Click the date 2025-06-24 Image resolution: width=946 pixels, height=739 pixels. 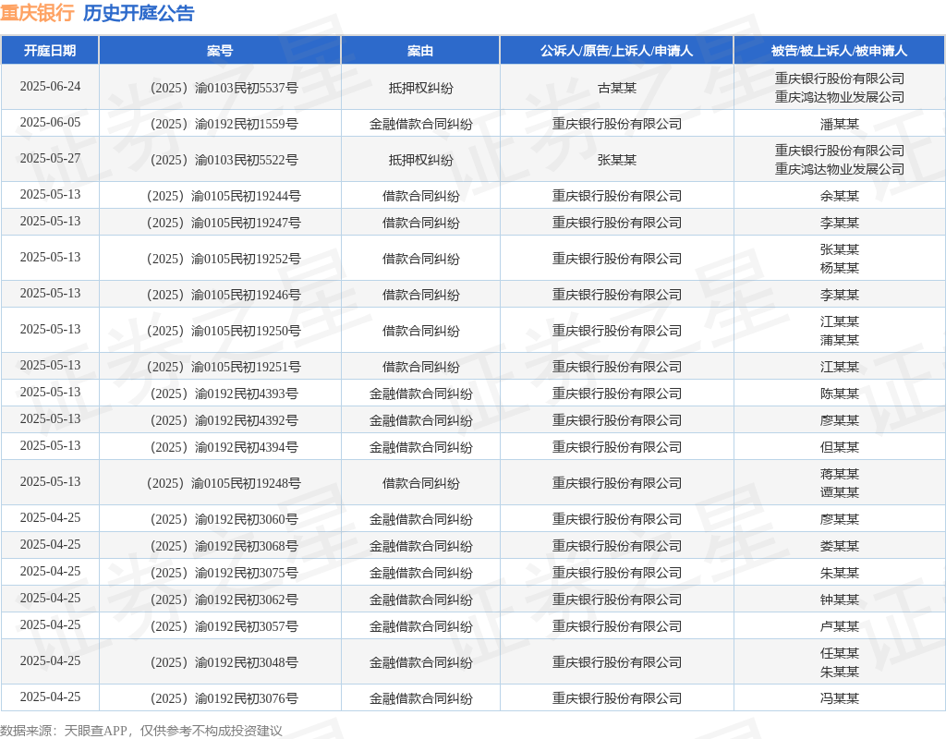click(x=50, y=86)
